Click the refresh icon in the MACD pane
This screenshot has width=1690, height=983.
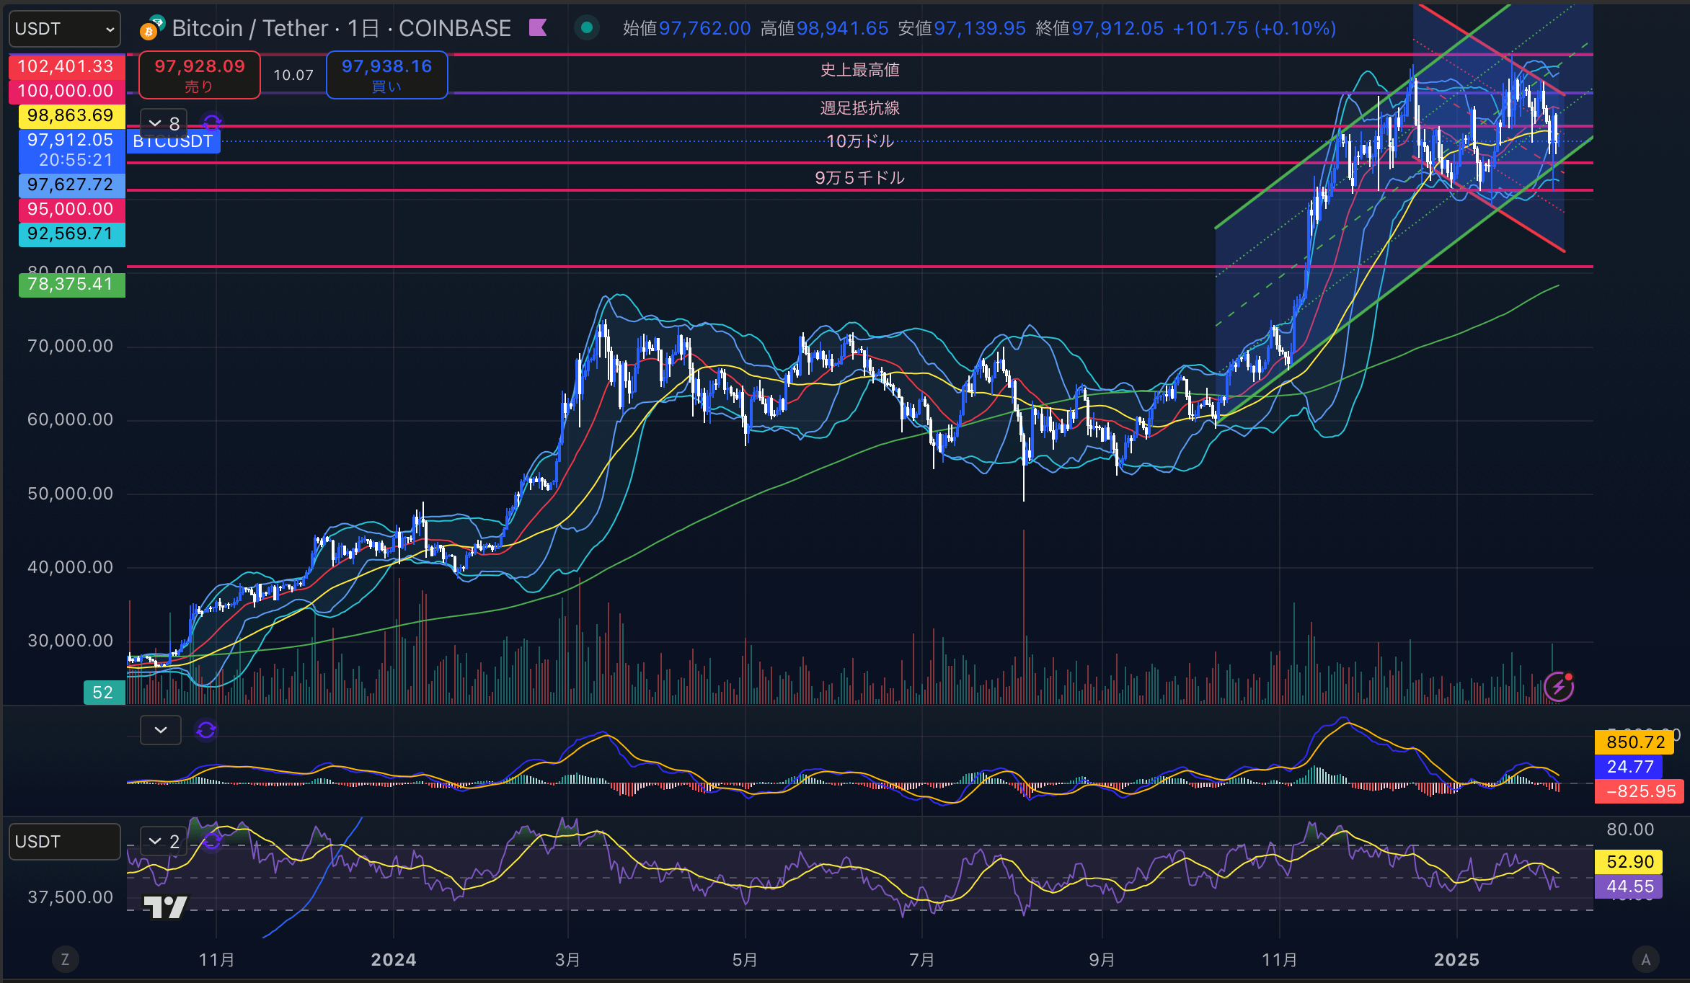[206, 730]
